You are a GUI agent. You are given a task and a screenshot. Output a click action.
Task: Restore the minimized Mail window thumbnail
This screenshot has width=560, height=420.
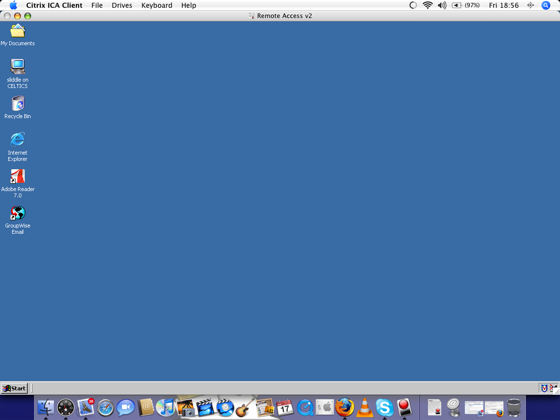[x=474, y=408]
